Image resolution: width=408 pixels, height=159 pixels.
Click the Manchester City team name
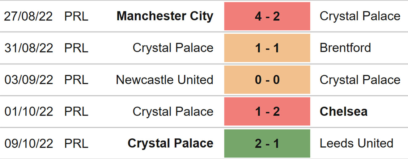(165, 16)
